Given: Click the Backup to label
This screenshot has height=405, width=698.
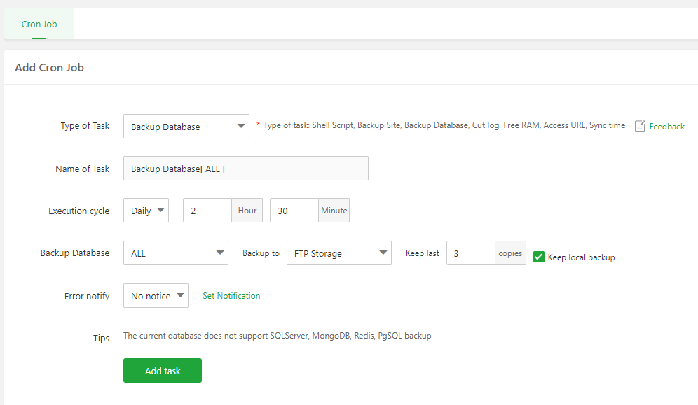Looking at the screenshot, I should point(261,253).
